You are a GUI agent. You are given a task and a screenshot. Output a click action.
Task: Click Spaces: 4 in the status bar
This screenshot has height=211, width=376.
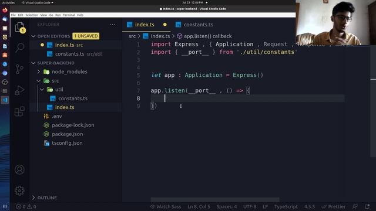coord(226,207)
